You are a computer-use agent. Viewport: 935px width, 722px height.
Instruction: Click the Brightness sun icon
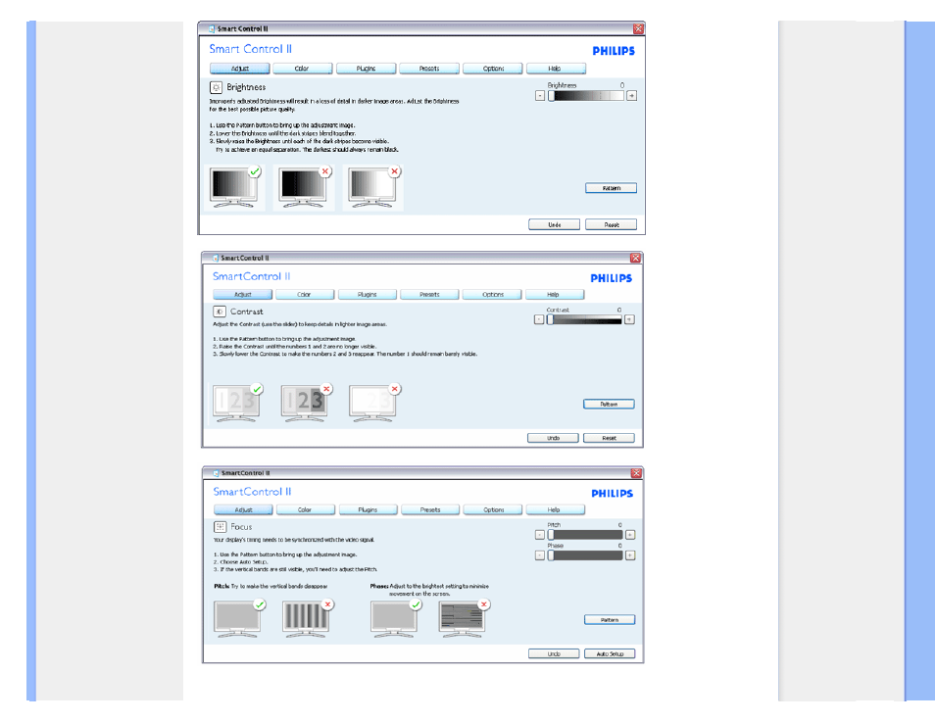point(216,87)
